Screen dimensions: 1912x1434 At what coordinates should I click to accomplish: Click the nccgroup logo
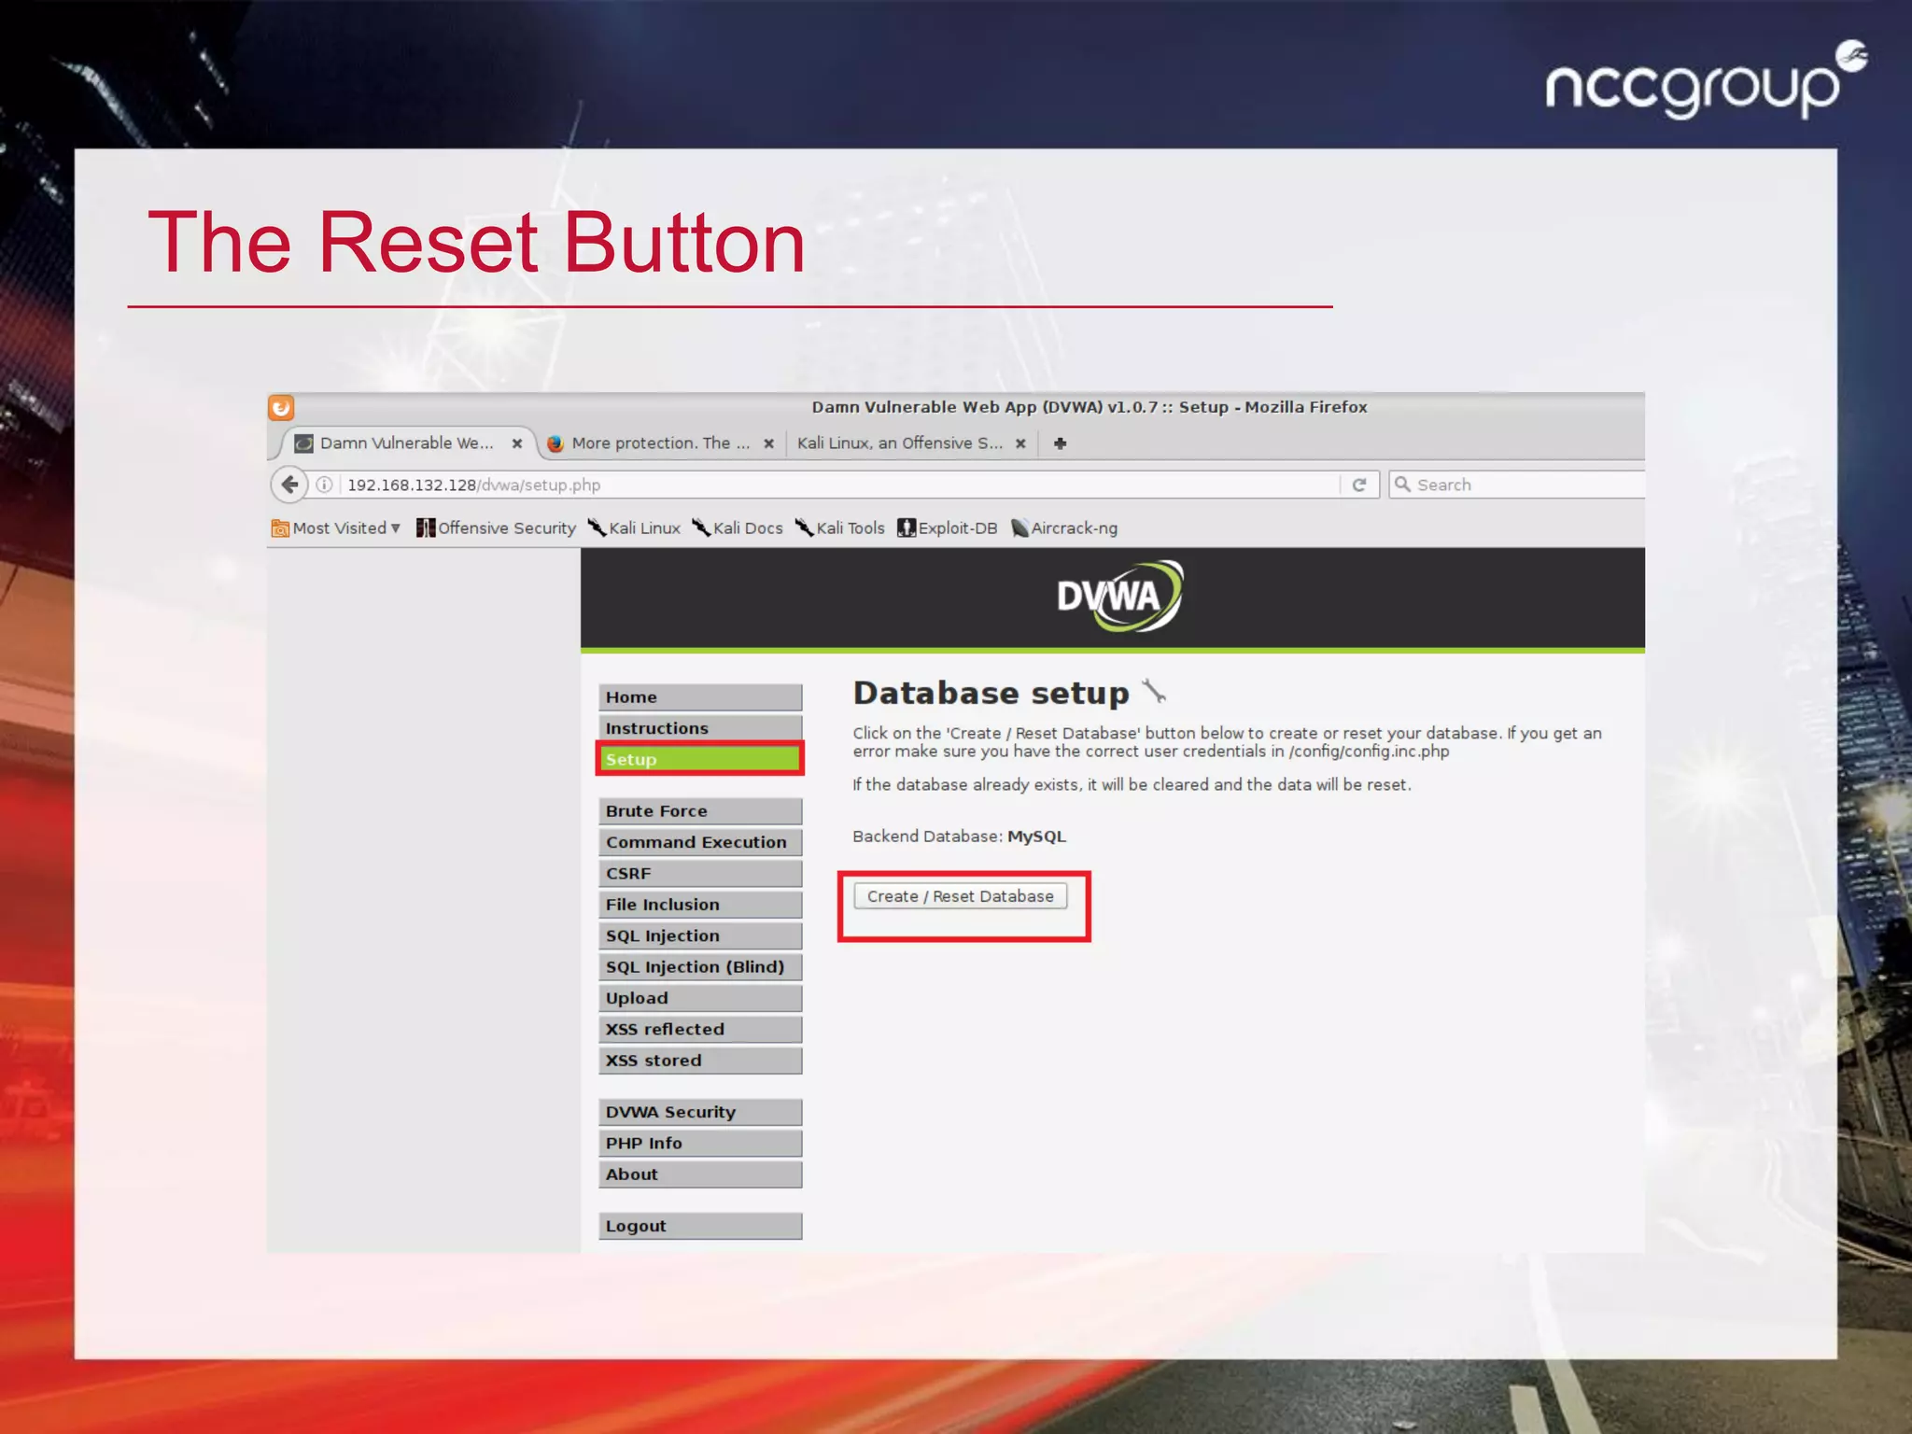coord(1706,82)
